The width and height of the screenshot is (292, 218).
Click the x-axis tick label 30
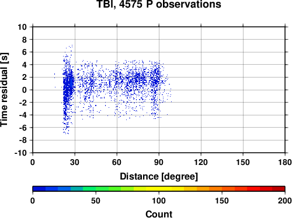click(x=75, y=162)
